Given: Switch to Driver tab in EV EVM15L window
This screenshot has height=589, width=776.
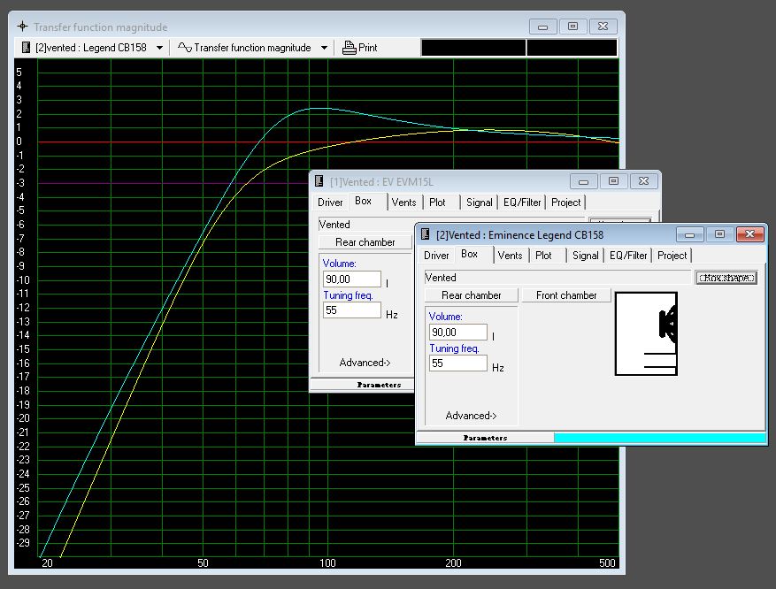Looking at the screenshot, I should click(330, 203).
